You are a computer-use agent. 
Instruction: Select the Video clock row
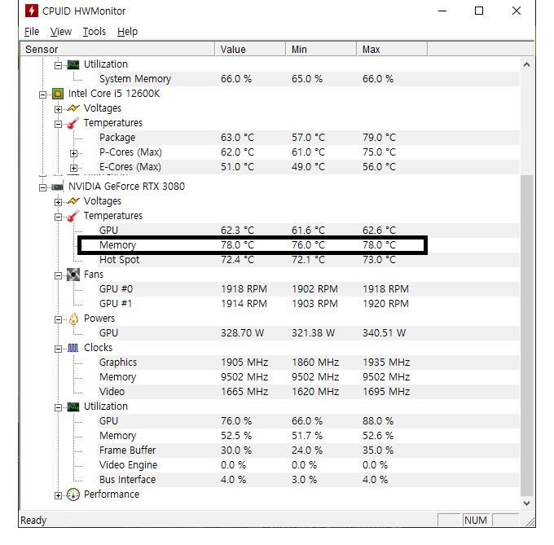tap(309, 392)
